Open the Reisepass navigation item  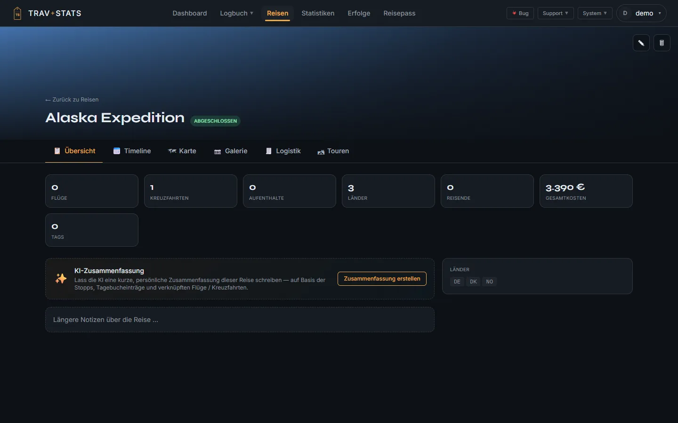400,13
